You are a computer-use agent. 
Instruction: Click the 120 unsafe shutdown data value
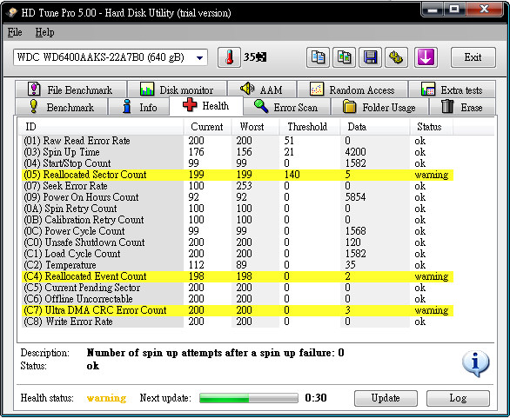click(352, 242)
